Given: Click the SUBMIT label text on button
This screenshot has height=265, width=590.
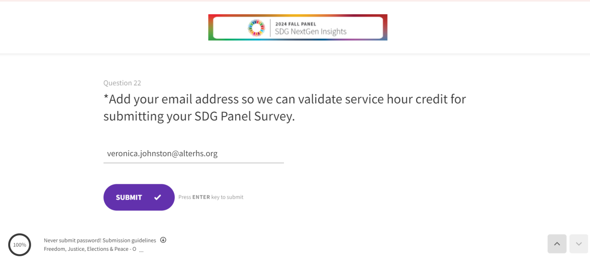Looking at the screenshot, I should (x=129, y=197).
